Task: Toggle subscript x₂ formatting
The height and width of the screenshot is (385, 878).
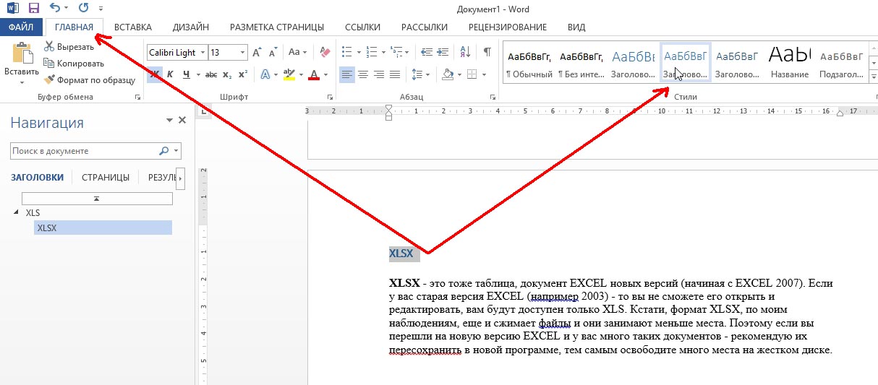Action: pyautogui.click(x=227, y=74)
